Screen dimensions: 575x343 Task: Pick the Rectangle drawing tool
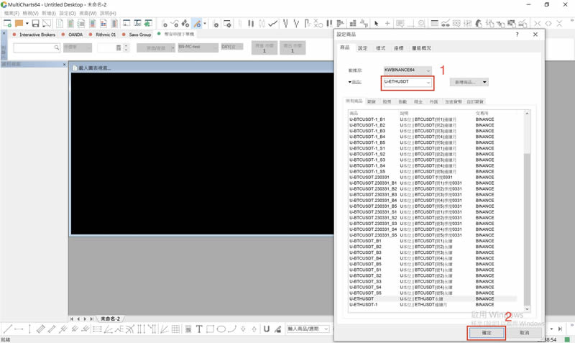(x=210, y=329)
